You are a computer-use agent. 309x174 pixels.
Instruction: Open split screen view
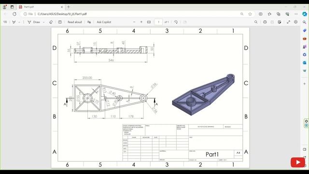coord(261,14)
